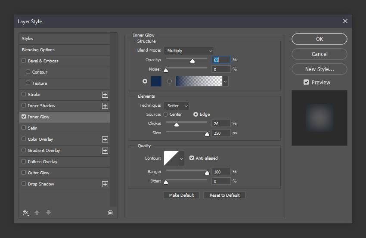Click the move effect up arrow
Viewport: 366px width, 238px height.
37,213
